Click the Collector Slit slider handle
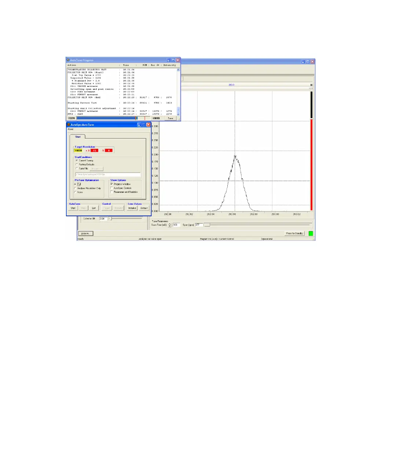 point(110,219)
